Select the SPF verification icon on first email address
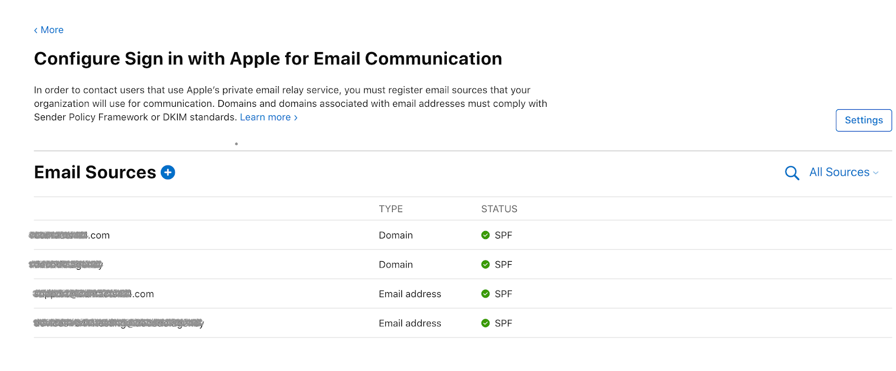This screenshot has height=371, width=896. (x=485, y=293)
